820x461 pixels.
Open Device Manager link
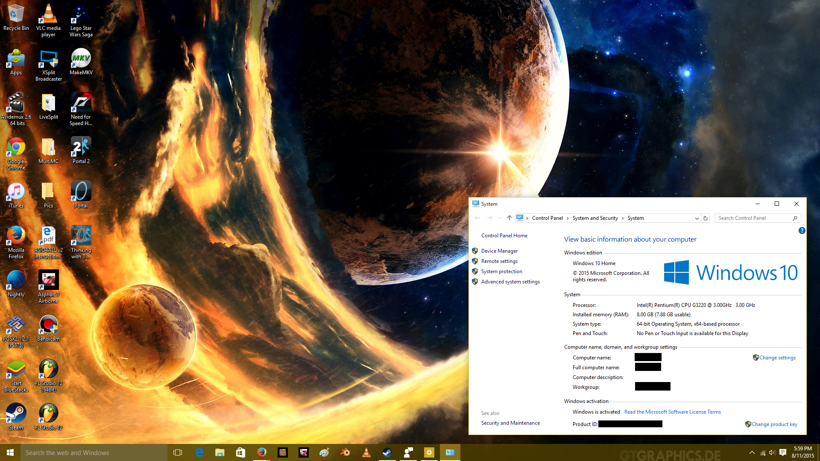(x=499, y=251)
